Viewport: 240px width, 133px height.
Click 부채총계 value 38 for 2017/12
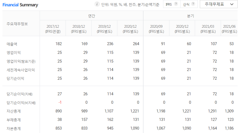[x=60, y=120]
